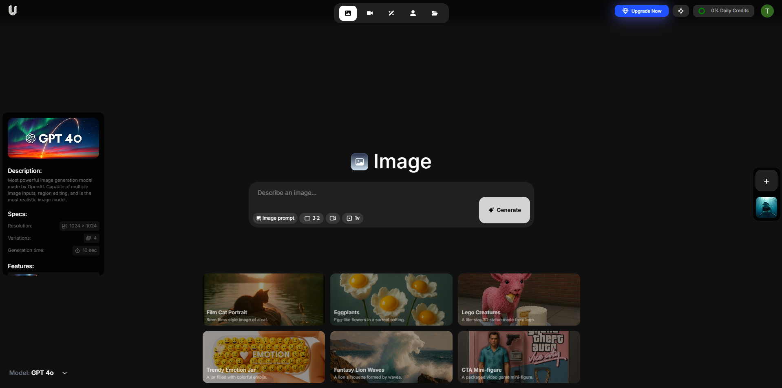Click the U logo in top-left corner
782x388 pixels.
tap(13, 11)
